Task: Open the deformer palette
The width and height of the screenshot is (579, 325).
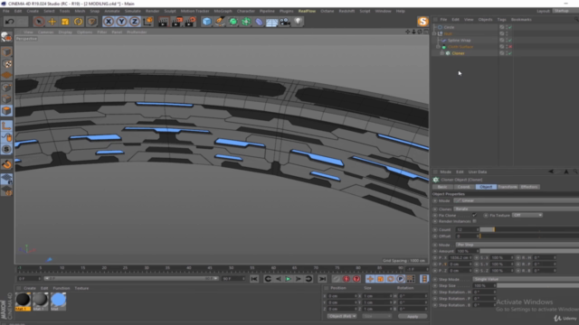Action: 259,22
